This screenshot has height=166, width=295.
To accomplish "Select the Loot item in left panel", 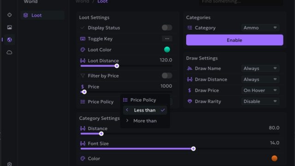I will click(42, 15).
